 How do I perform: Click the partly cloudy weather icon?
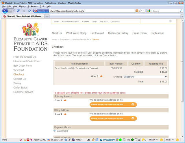[x=144, y=140]
